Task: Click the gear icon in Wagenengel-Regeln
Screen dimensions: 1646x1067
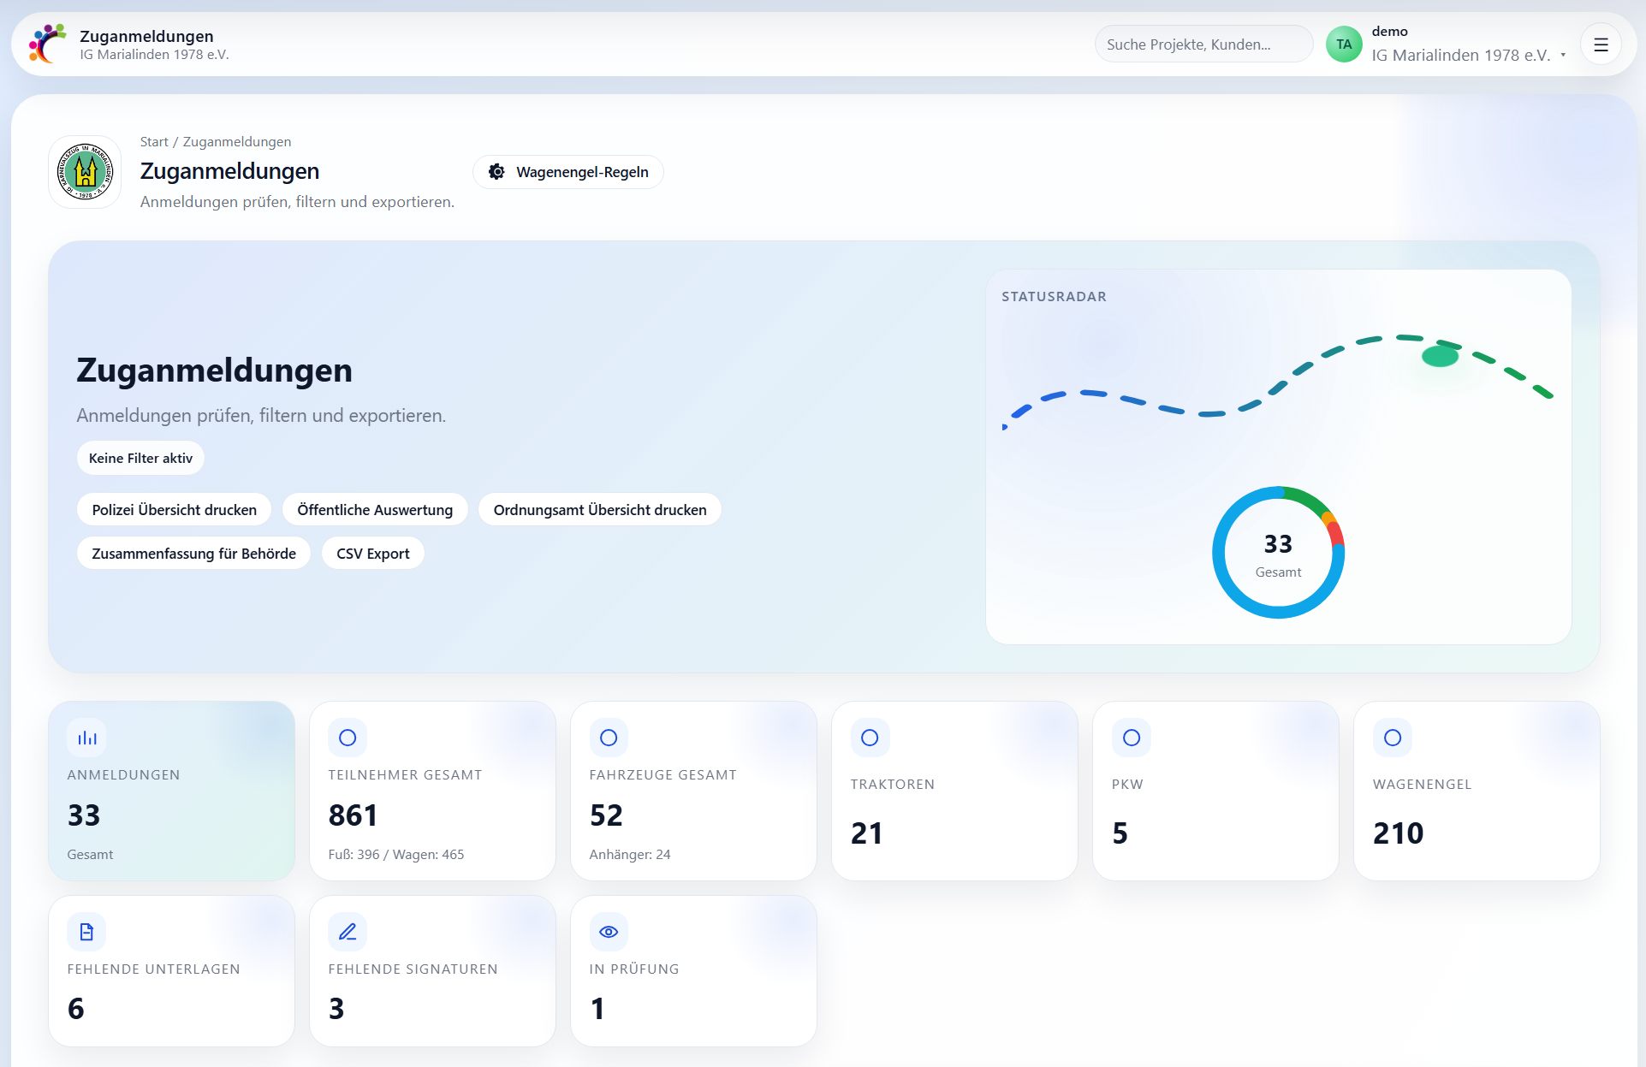Action: [x=496, y=172]
